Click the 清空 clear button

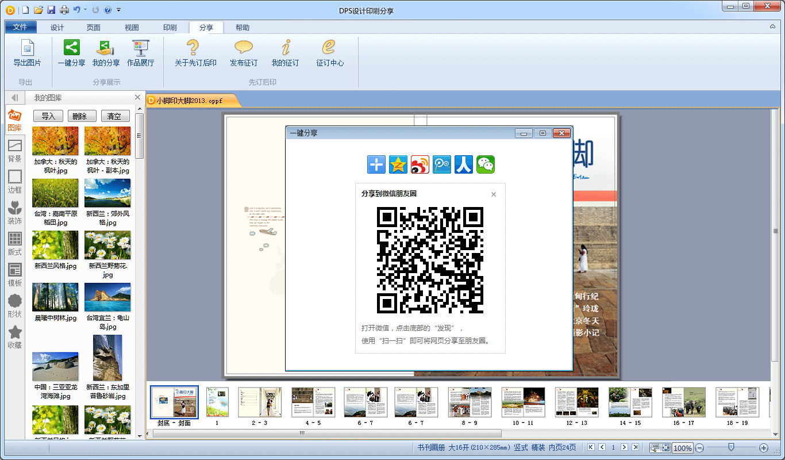click(x=115, y=116)
